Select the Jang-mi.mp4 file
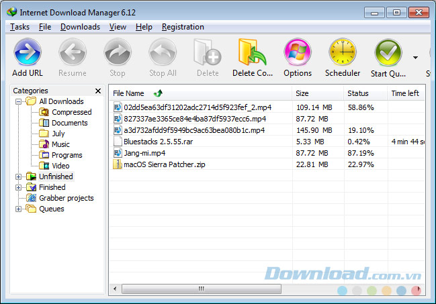The width and height of the screenshot is (436, 304). (x=144, y=153)
